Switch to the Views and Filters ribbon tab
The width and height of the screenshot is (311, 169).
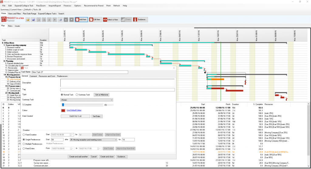[15, 14]
